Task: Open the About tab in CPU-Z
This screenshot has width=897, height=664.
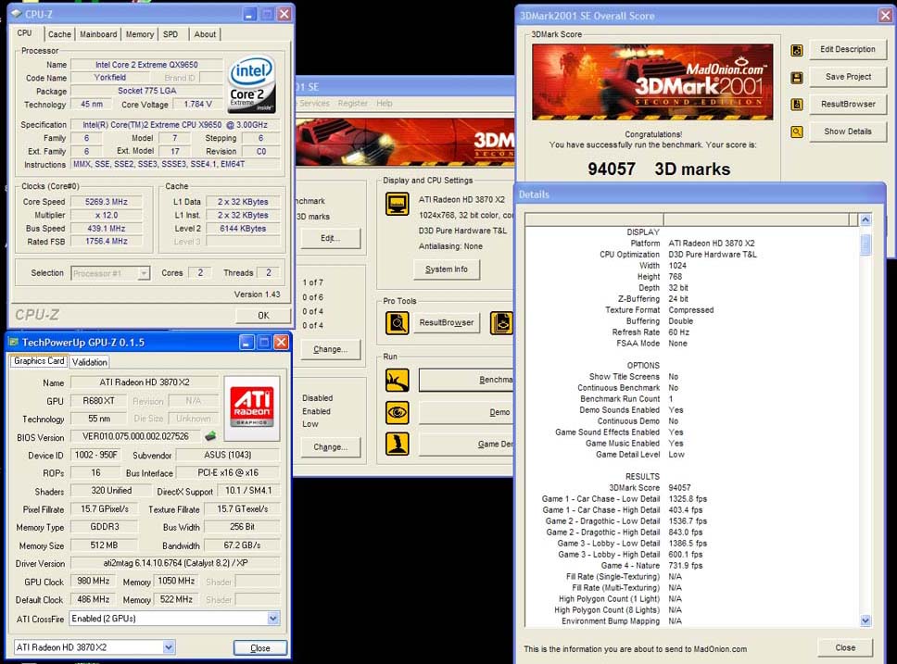Action: click(x=205, y=34)
